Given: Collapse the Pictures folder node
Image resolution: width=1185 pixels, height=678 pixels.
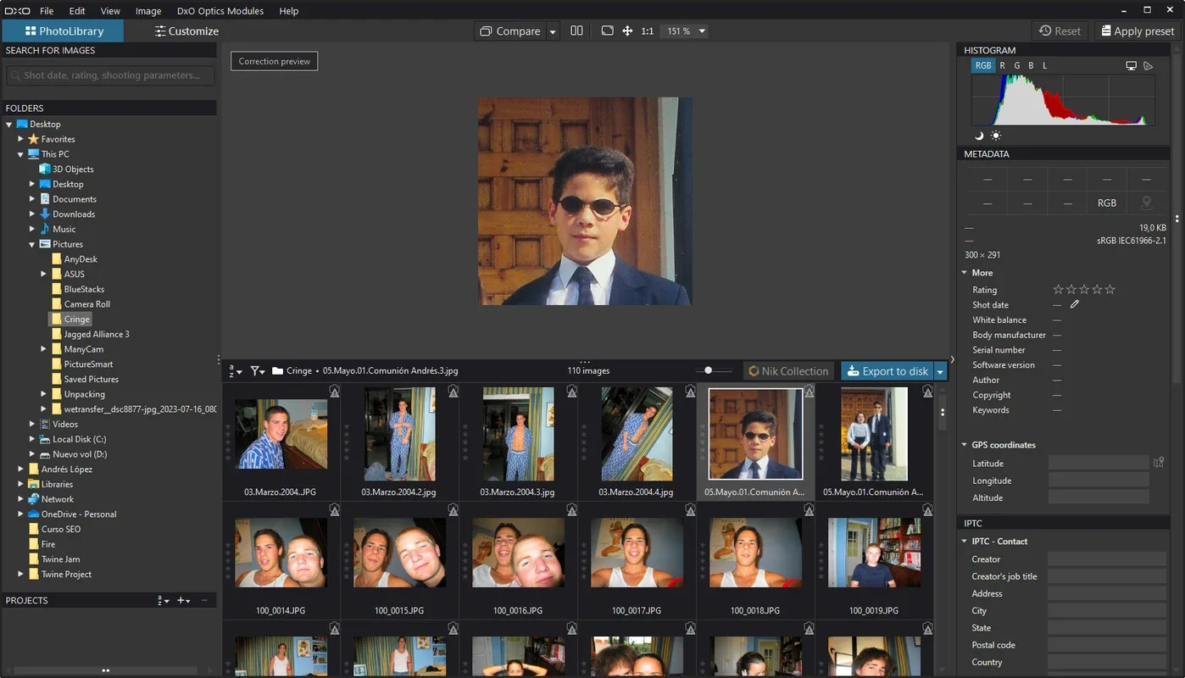Looking at the screenshot, I should pos(32,244).
